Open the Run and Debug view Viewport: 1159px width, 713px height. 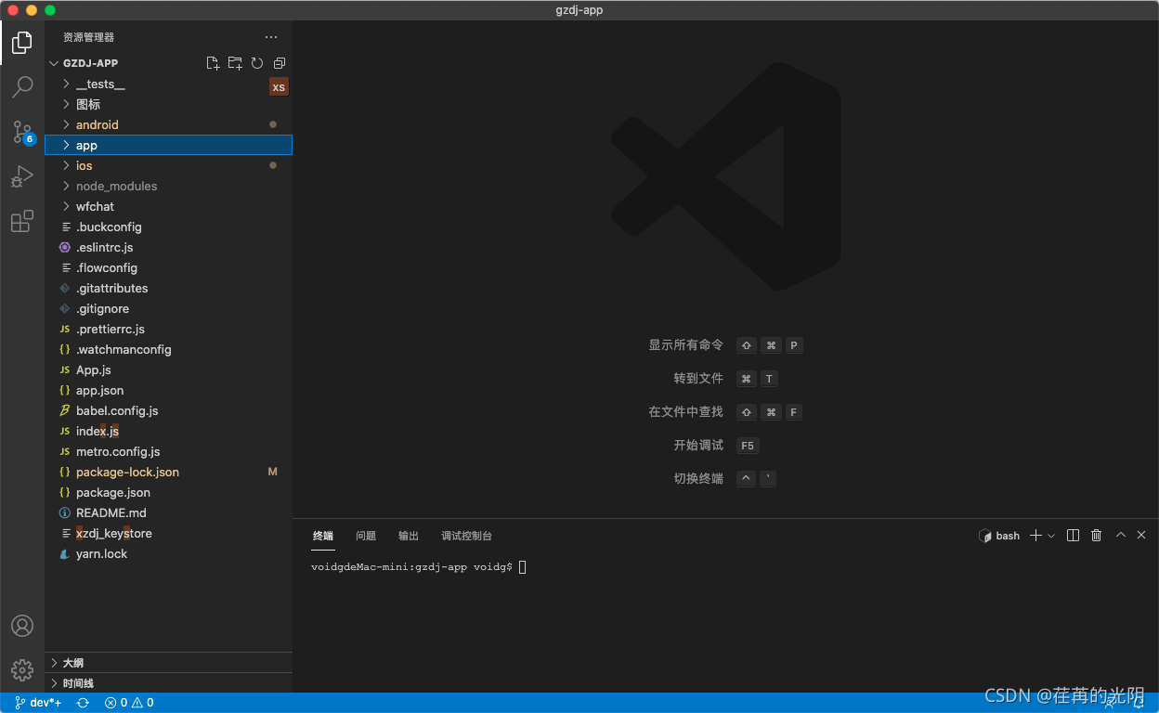22,176
